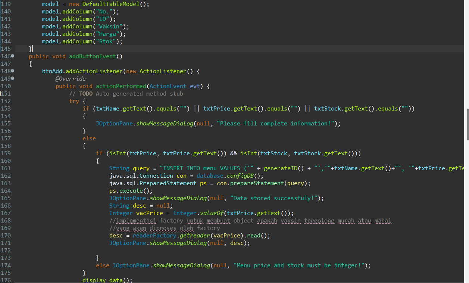Click generateID() on line 161
Screen dimensions: 469x283
[284, 168]
